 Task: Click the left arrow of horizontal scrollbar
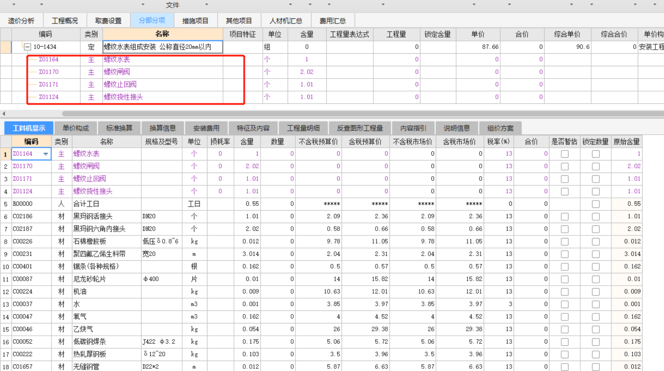point(4,114)
